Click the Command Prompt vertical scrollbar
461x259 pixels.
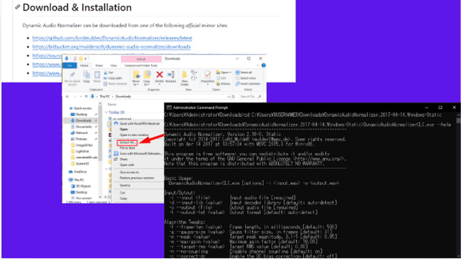point(458,185)
